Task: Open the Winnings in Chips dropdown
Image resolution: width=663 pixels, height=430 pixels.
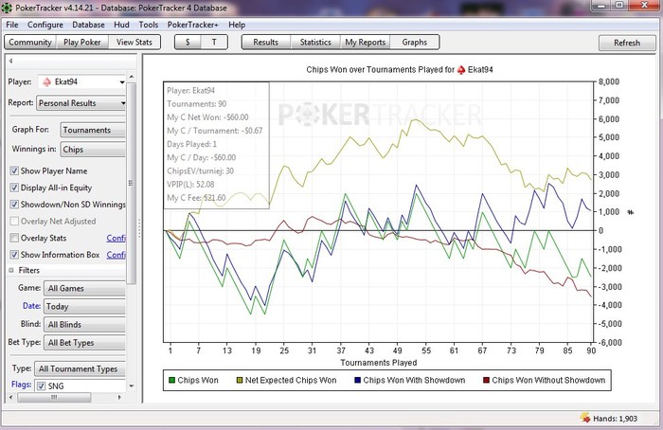Action: 93,150
